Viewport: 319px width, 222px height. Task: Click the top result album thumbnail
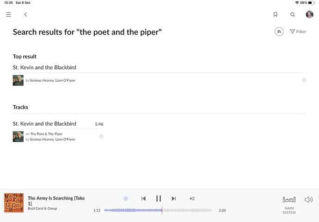[18, 80]
